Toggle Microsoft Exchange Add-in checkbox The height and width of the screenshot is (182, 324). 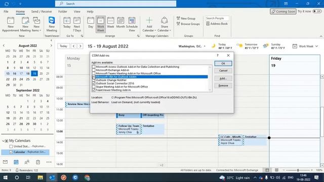[94, 70]
